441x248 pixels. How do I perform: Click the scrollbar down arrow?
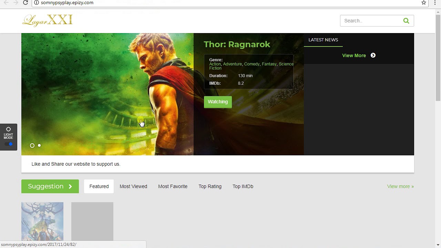(438, 245)
